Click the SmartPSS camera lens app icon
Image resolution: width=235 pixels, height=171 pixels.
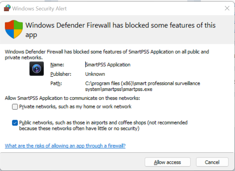tap(37, 69)
